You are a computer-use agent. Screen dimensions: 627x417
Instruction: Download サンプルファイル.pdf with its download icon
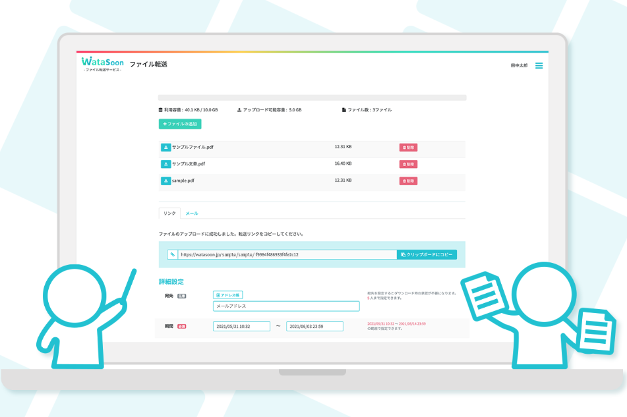pos(165,148)
